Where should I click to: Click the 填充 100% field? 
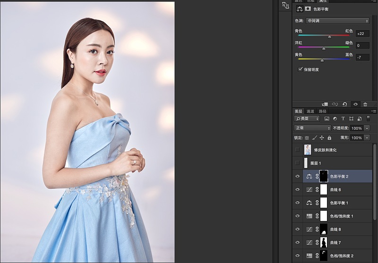(x=357, y=138)
